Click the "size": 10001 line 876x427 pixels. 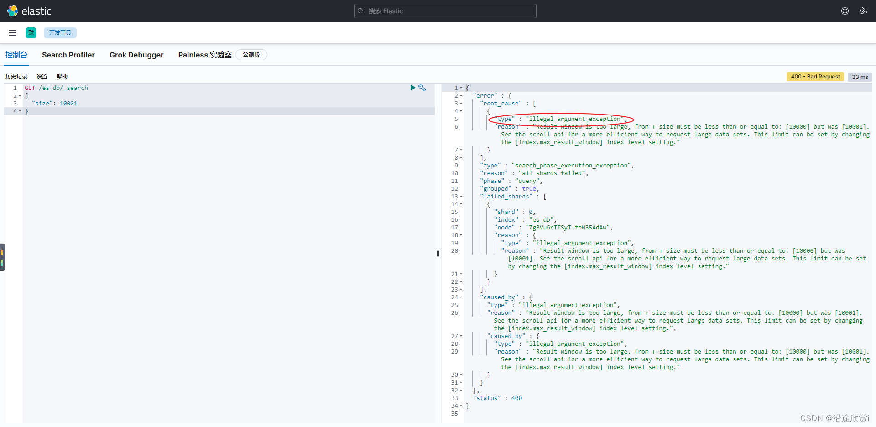[x=55, y=104]
